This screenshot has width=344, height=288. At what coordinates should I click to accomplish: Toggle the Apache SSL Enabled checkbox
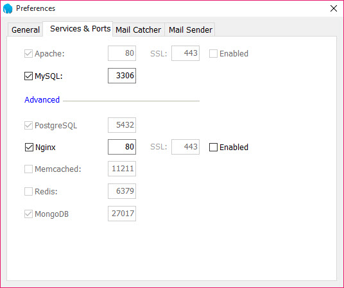tap(213, 53)
